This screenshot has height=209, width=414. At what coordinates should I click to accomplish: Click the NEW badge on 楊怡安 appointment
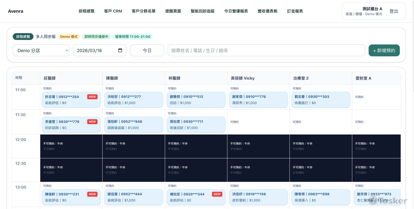coord(217,194)
